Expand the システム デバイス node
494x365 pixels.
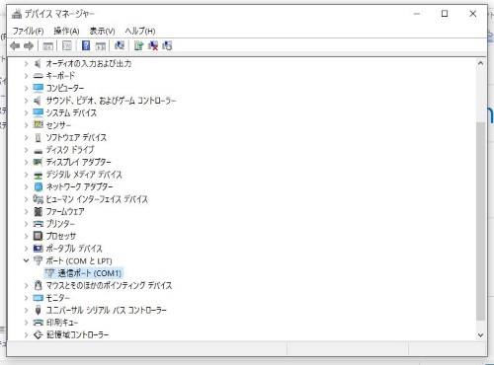coord(26,112)
